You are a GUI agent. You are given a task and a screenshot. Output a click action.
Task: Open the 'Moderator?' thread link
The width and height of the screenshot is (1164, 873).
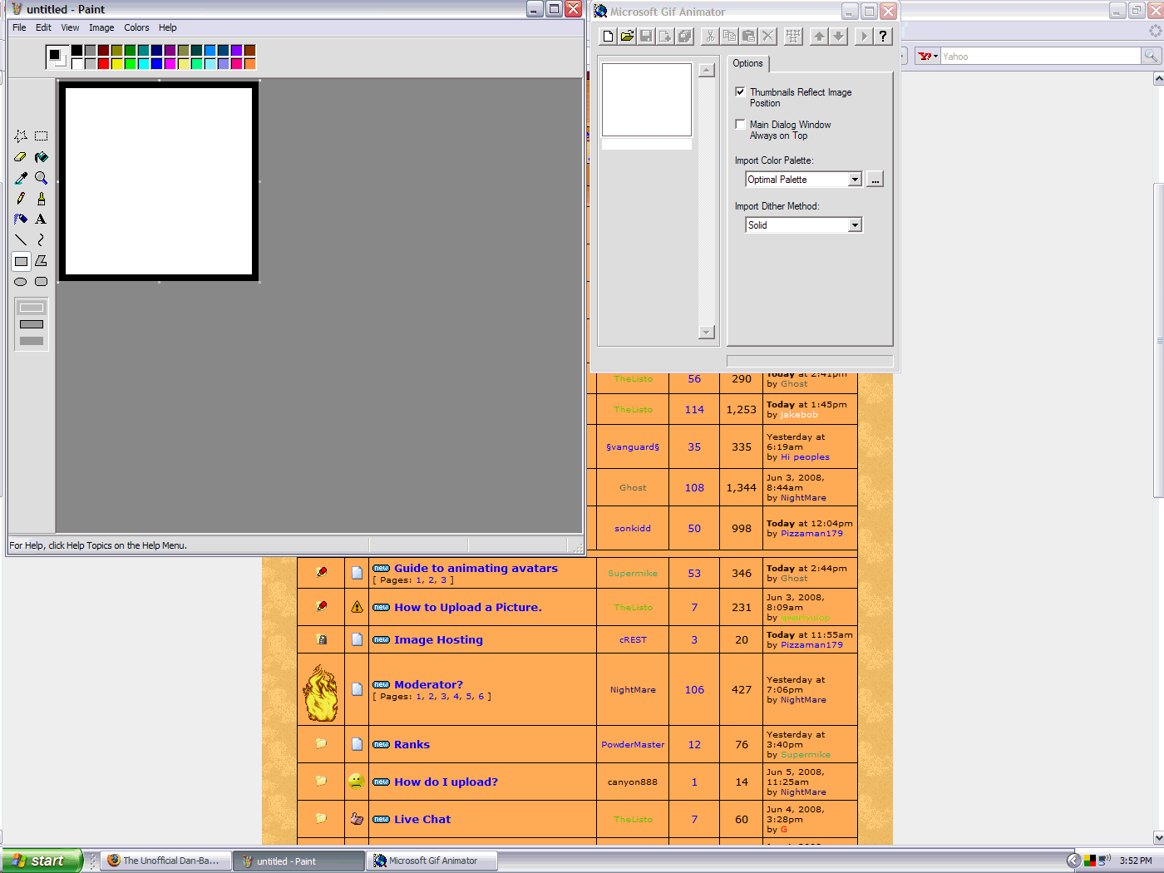428,685
